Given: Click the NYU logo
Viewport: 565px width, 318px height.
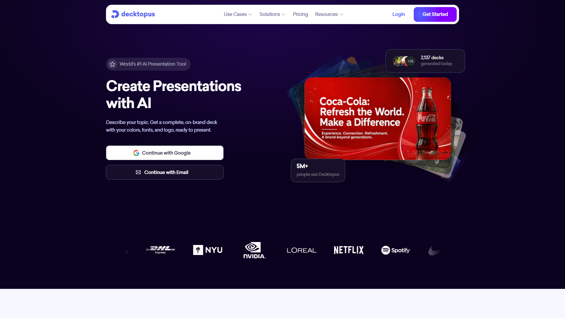Looking at the screenshot, I should click(208, 250).
